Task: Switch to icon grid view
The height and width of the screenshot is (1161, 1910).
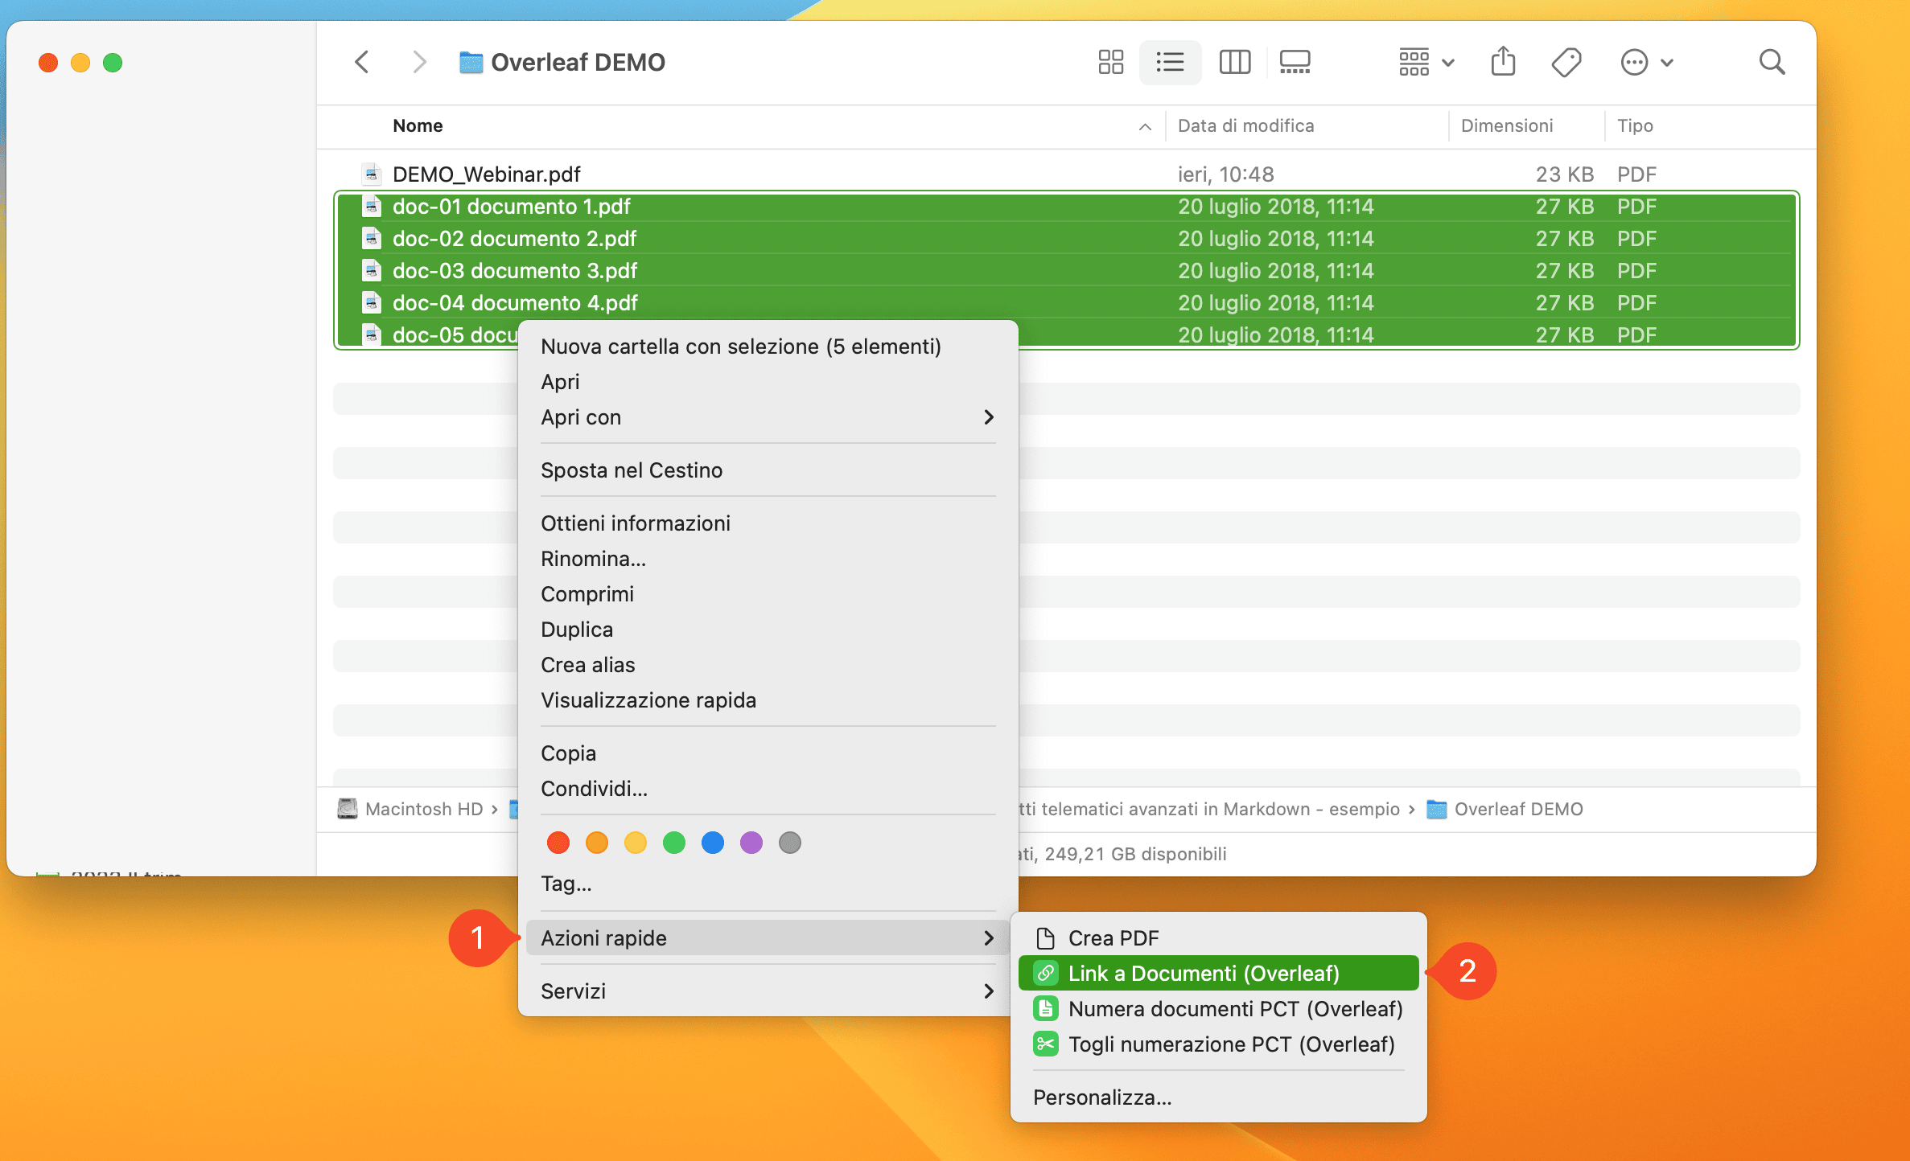Action: 1110,62
